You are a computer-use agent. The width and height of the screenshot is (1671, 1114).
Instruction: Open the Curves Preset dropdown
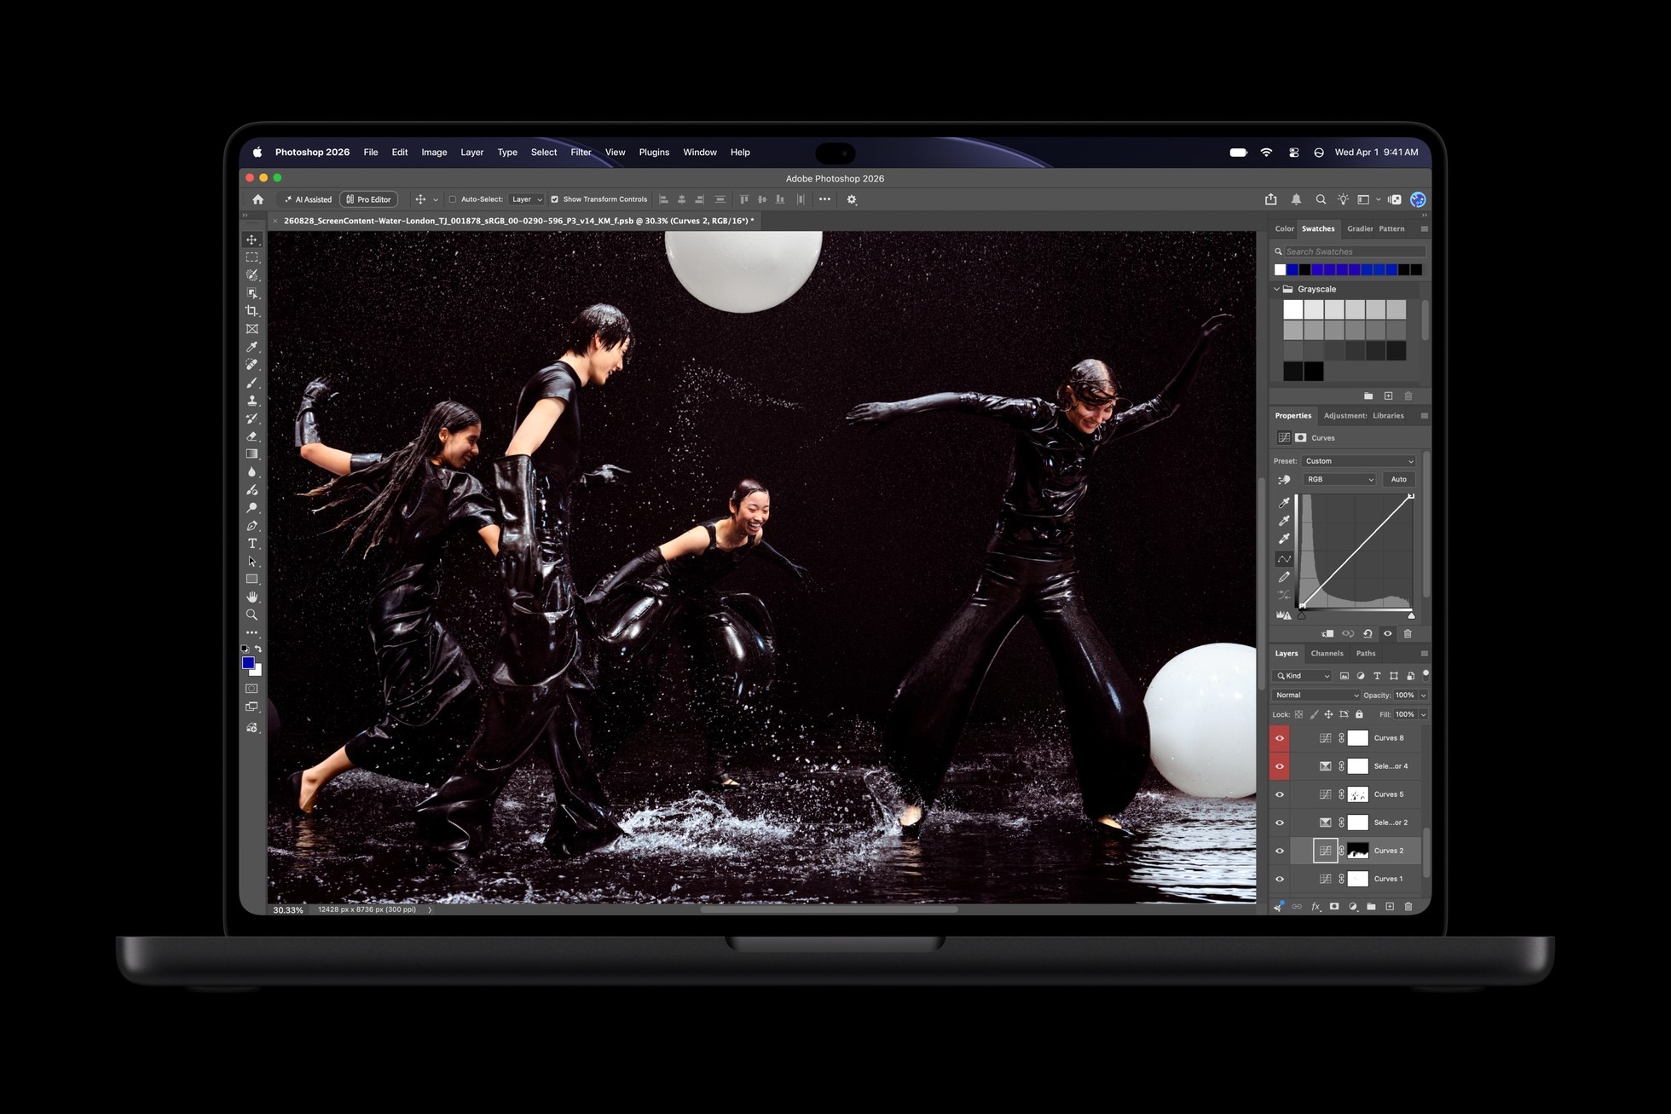pos(1359,461)
